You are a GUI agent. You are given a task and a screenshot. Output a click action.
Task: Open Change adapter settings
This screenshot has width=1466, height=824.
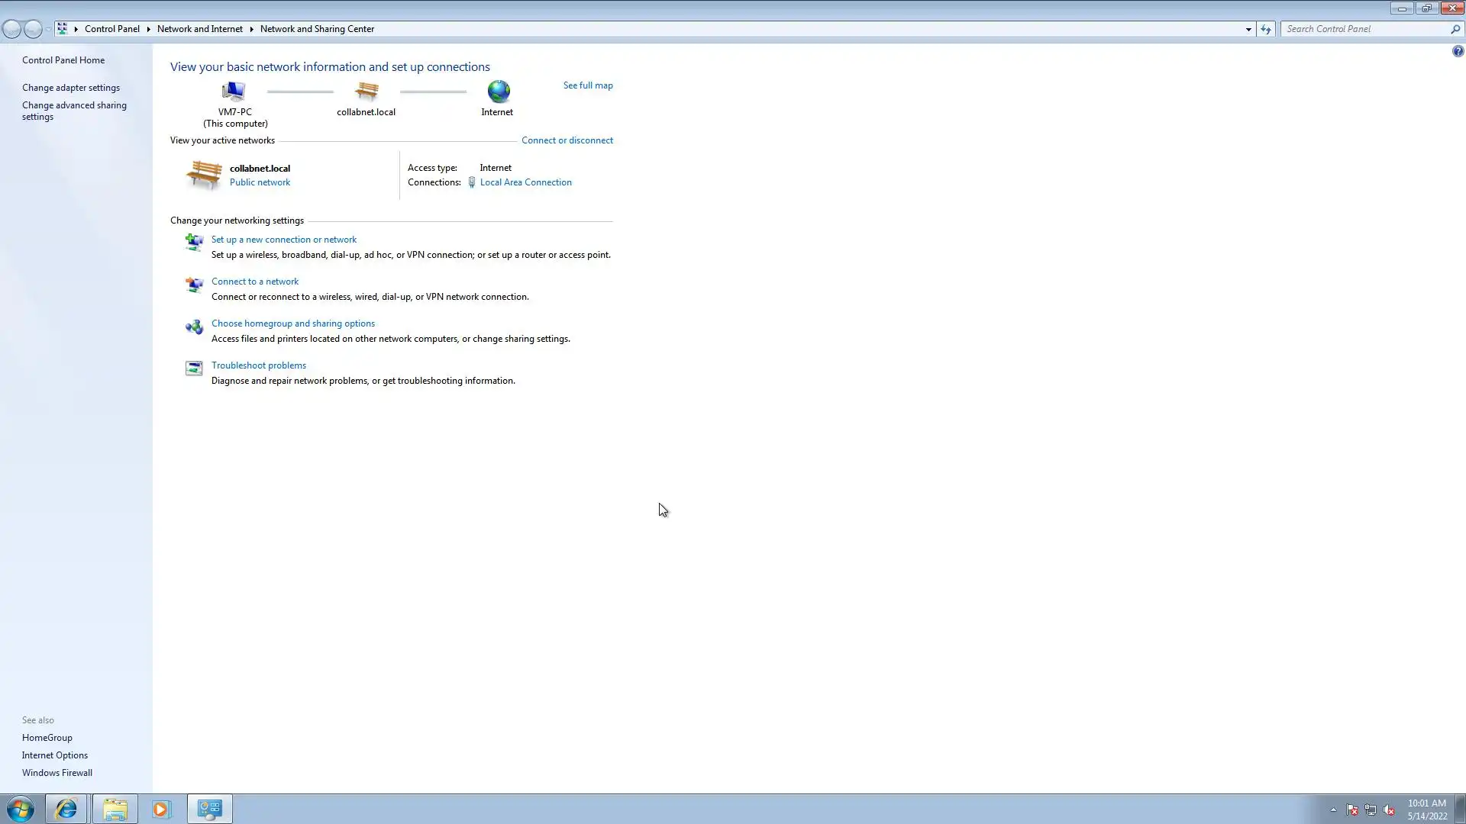pyautogui.click(x=71, y=88)
